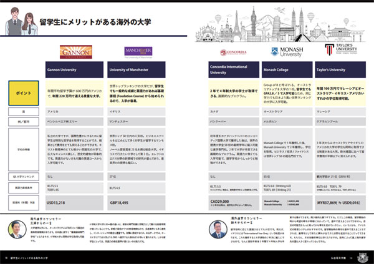Select the students illustration beside the page title
Screen dimensions: 374x264
(x=21, y=21)
